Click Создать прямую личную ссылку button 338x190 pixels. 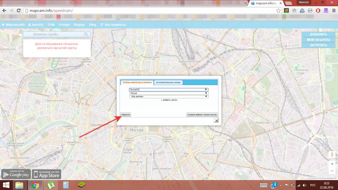point(202,114)
